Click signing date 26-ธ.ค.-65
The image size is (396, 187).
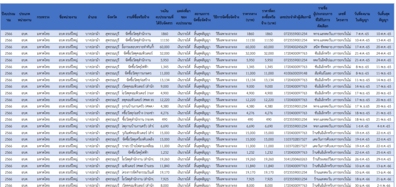click(362, 159)
